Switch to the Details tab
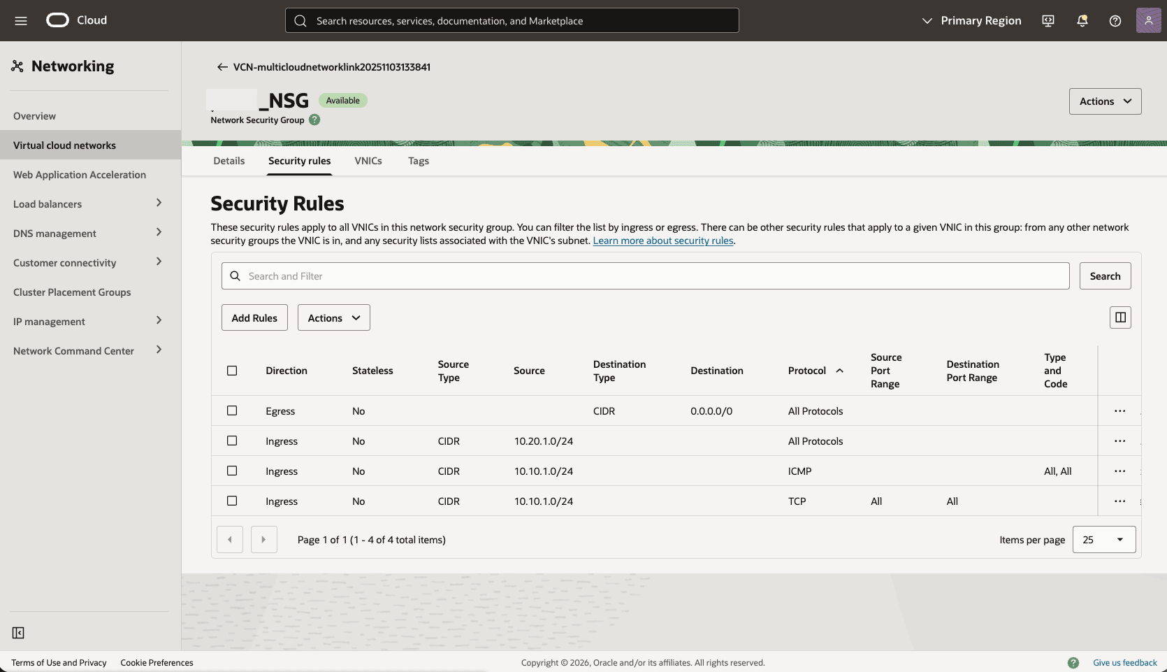This screenshot has width=1167, height=672. pos(229,161)
